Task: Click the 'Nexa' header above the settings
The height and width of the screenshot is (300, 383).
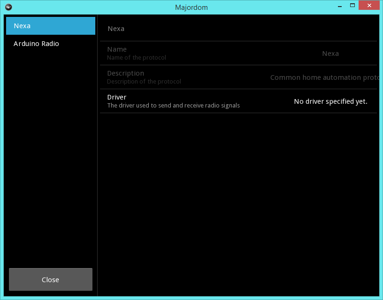Action: [116, 28]
